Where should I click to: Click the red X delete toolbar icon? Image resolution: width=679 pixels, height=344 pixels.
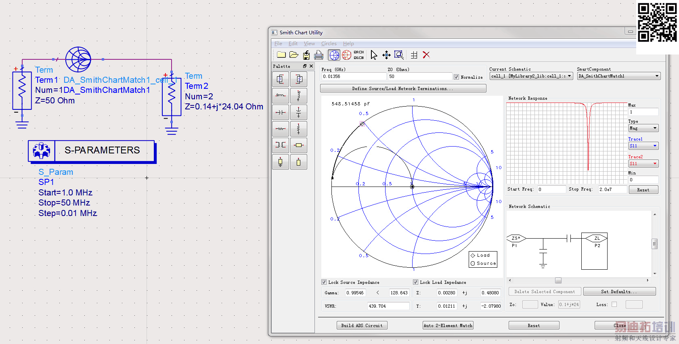click(426, 55)
